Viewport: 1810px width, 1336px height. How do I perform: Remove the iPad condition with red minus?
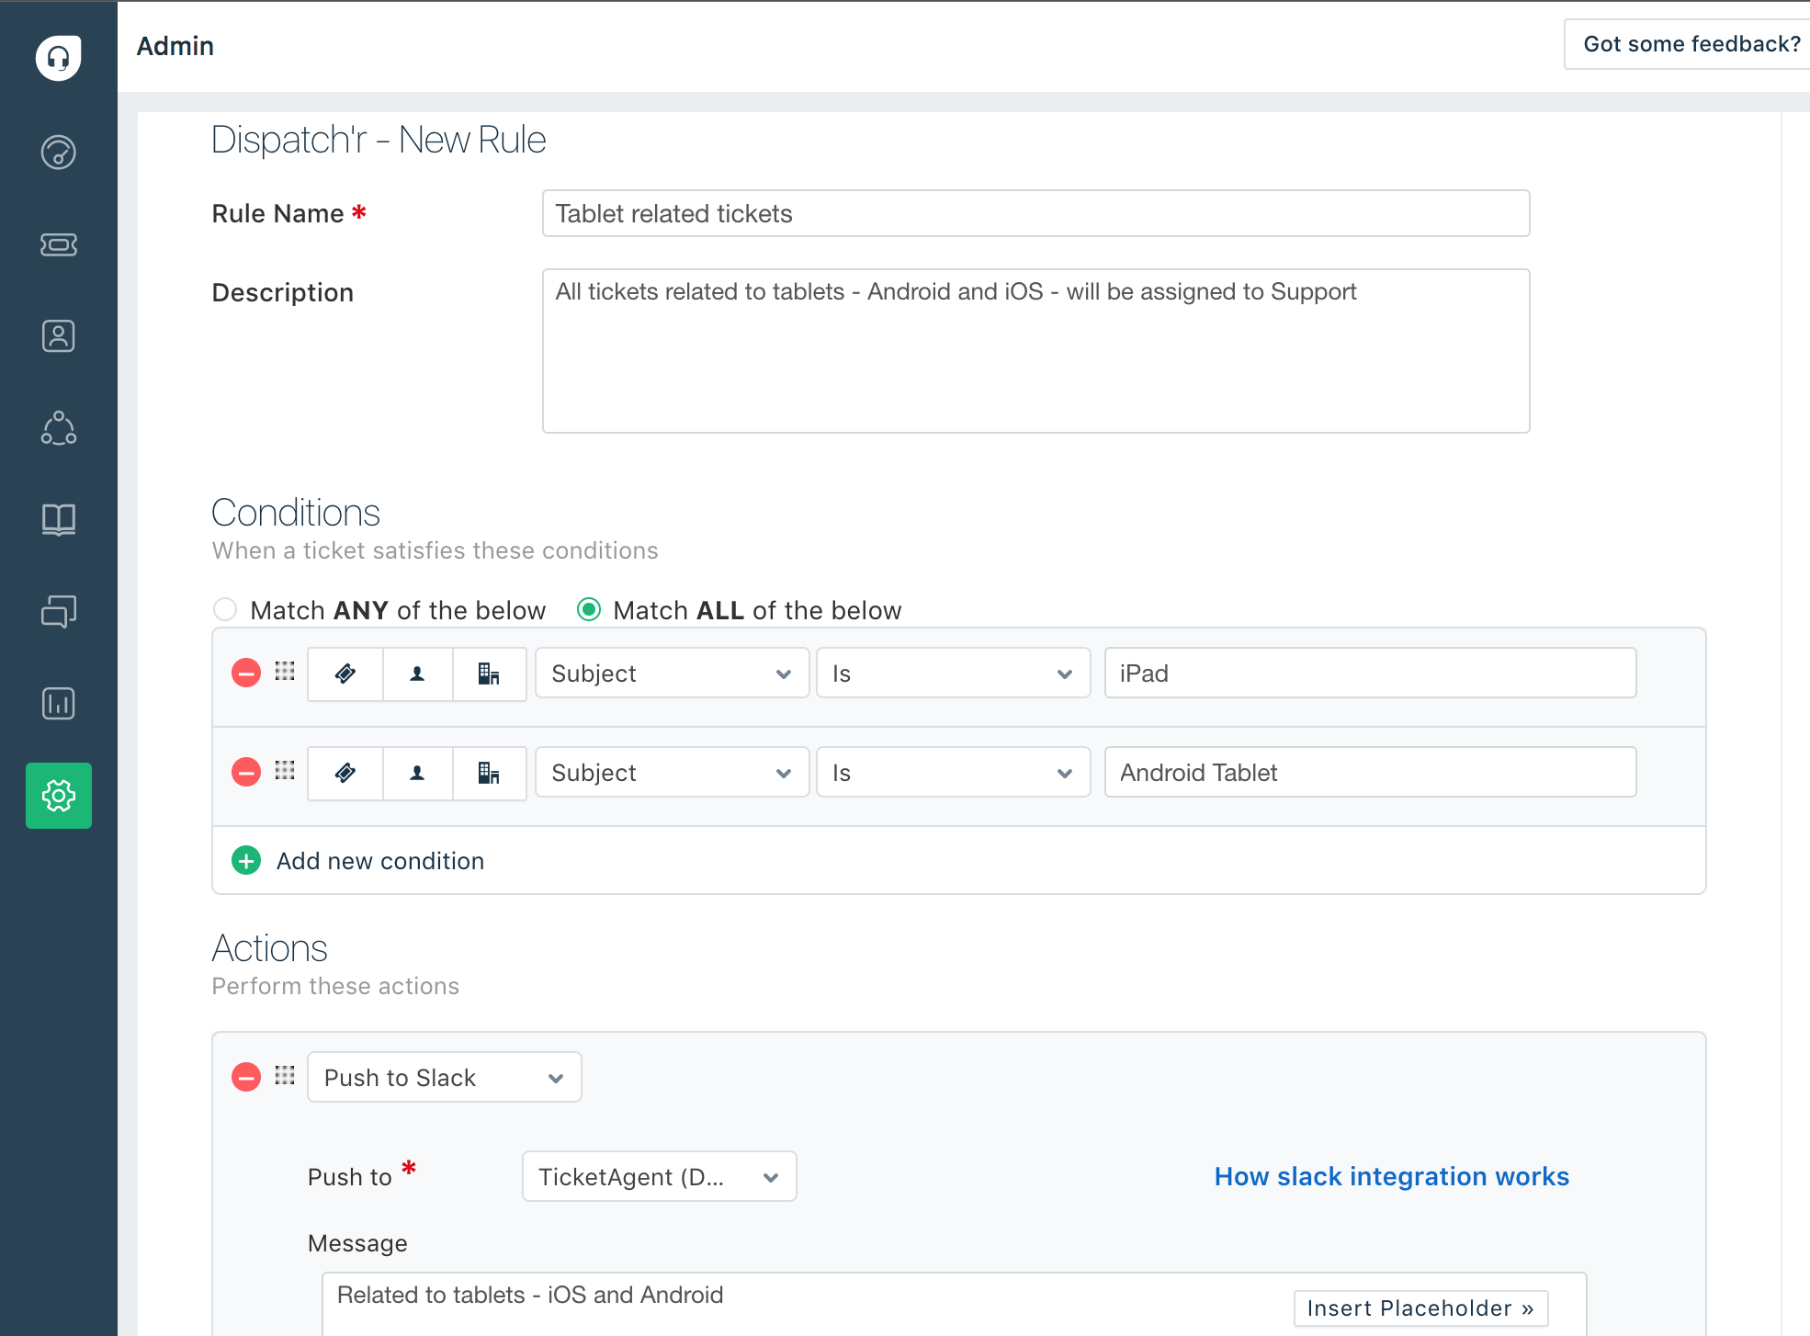click(246, 674)
